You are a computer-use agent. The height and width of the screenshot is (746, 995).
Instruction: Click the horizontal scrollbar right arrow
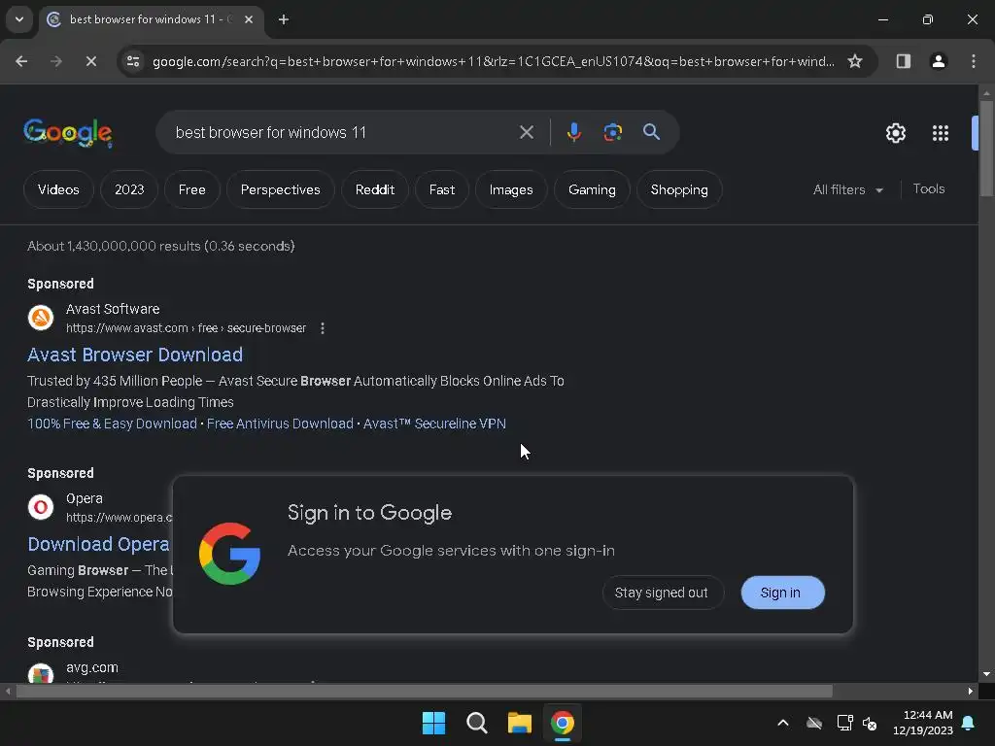(x=971, y=691)
